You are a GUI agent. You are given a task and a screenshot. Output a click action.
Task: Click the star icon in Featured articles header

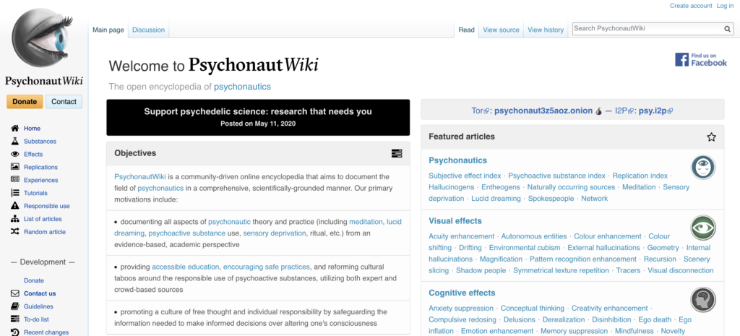coord(711,137)
